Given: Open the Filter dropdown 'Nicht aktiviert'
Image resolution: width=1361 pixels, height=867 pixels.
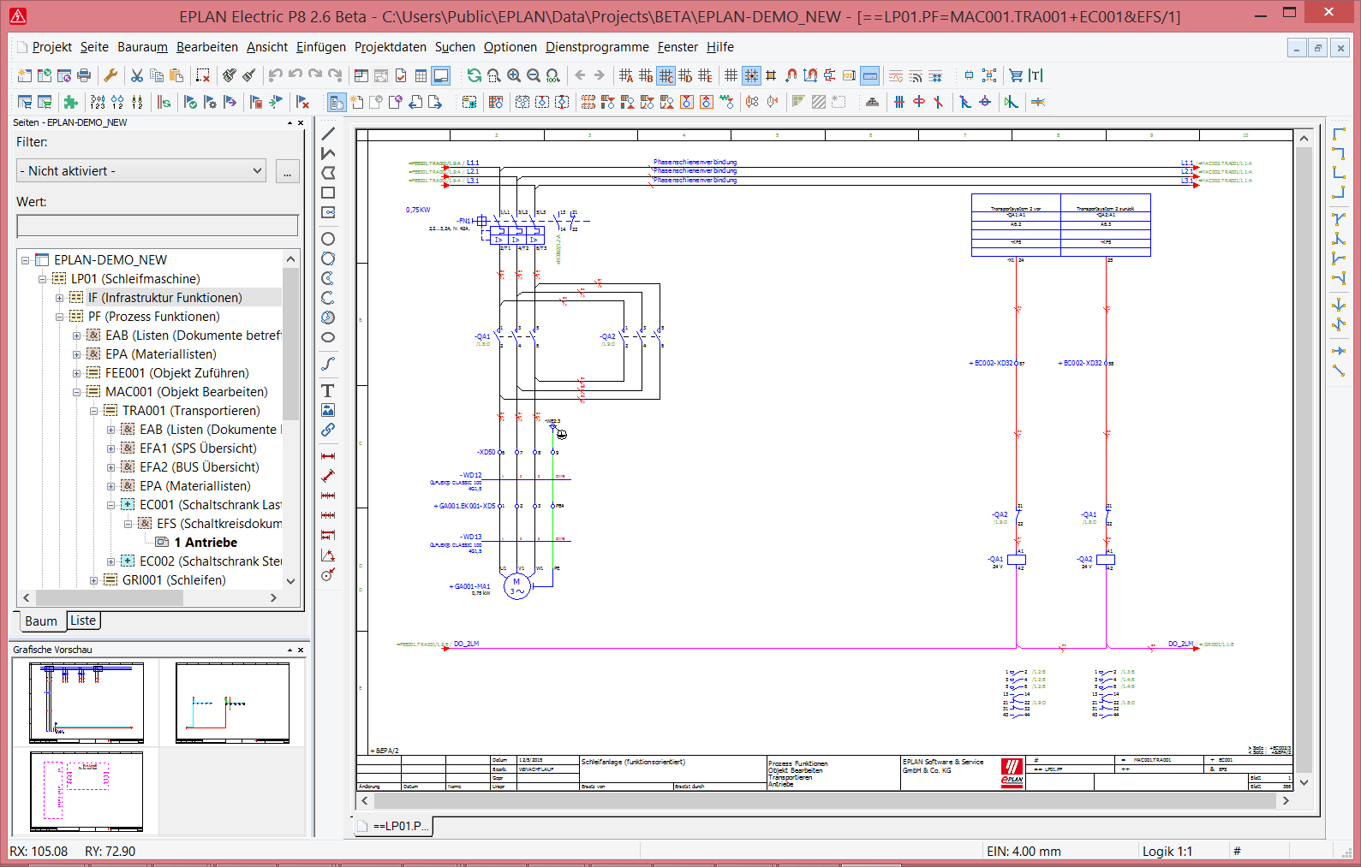Looking at the screenshot, I should point(141,171).
